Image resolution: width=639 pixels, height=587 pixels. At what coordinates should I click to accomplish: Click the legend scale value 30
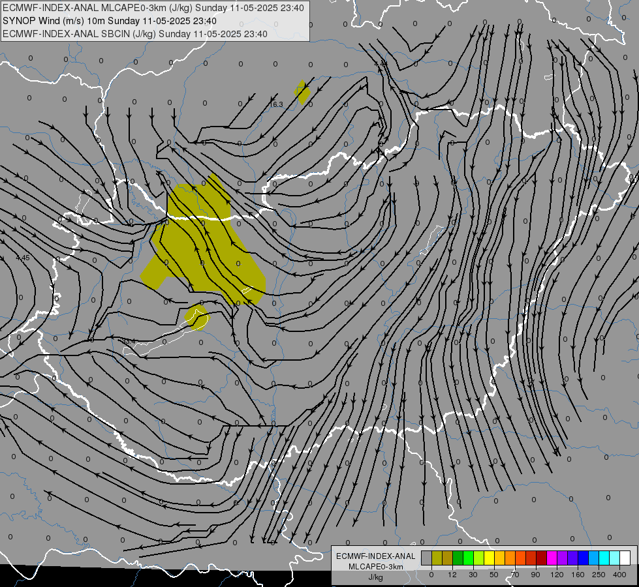tap(473, 575)
